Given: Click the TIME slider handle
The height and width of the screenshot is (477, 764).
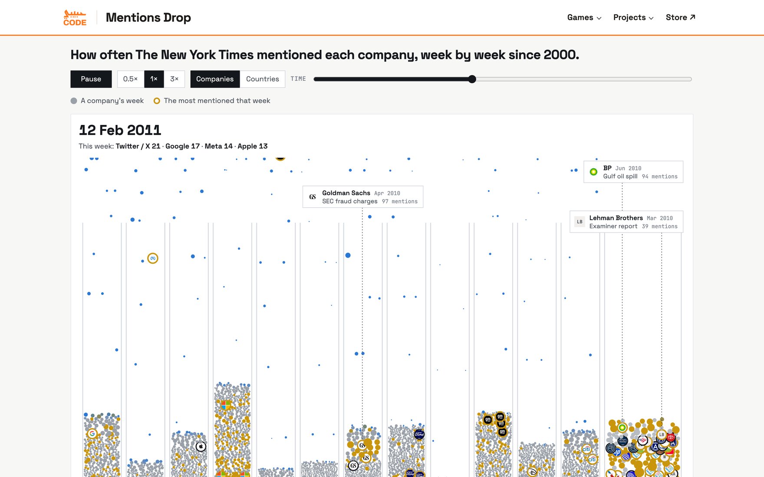Looking at the screenshot, I should click(x=472, y=79).
